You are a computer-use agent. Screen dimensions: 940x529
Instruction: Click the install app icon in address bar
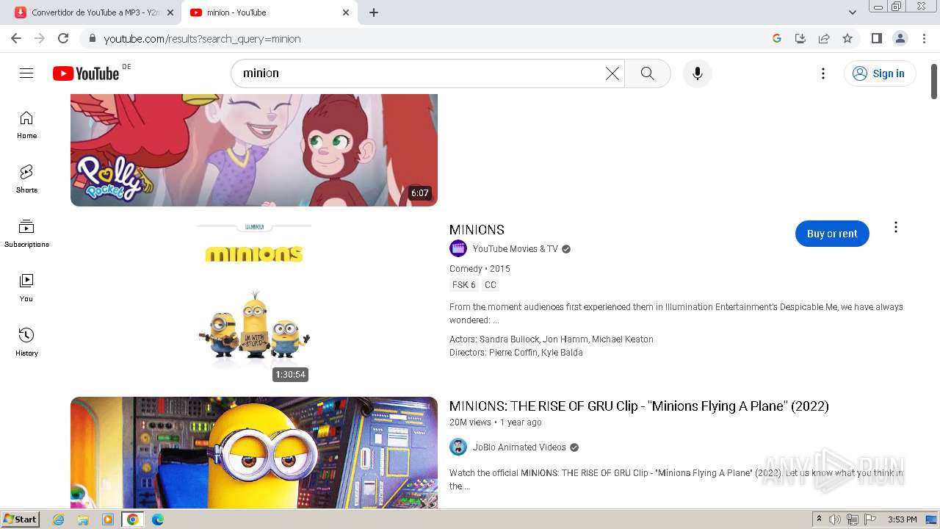click(800, 38)
